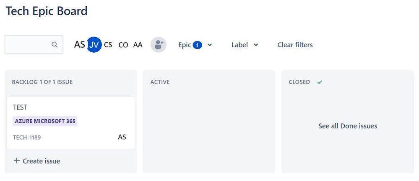Focus the board search input field
This screenshot has width=419, height=181.
tap(34, 45)
